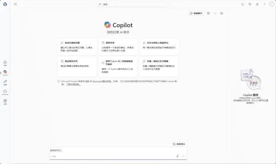Select Copilot in left sidebar

[5, 73]
